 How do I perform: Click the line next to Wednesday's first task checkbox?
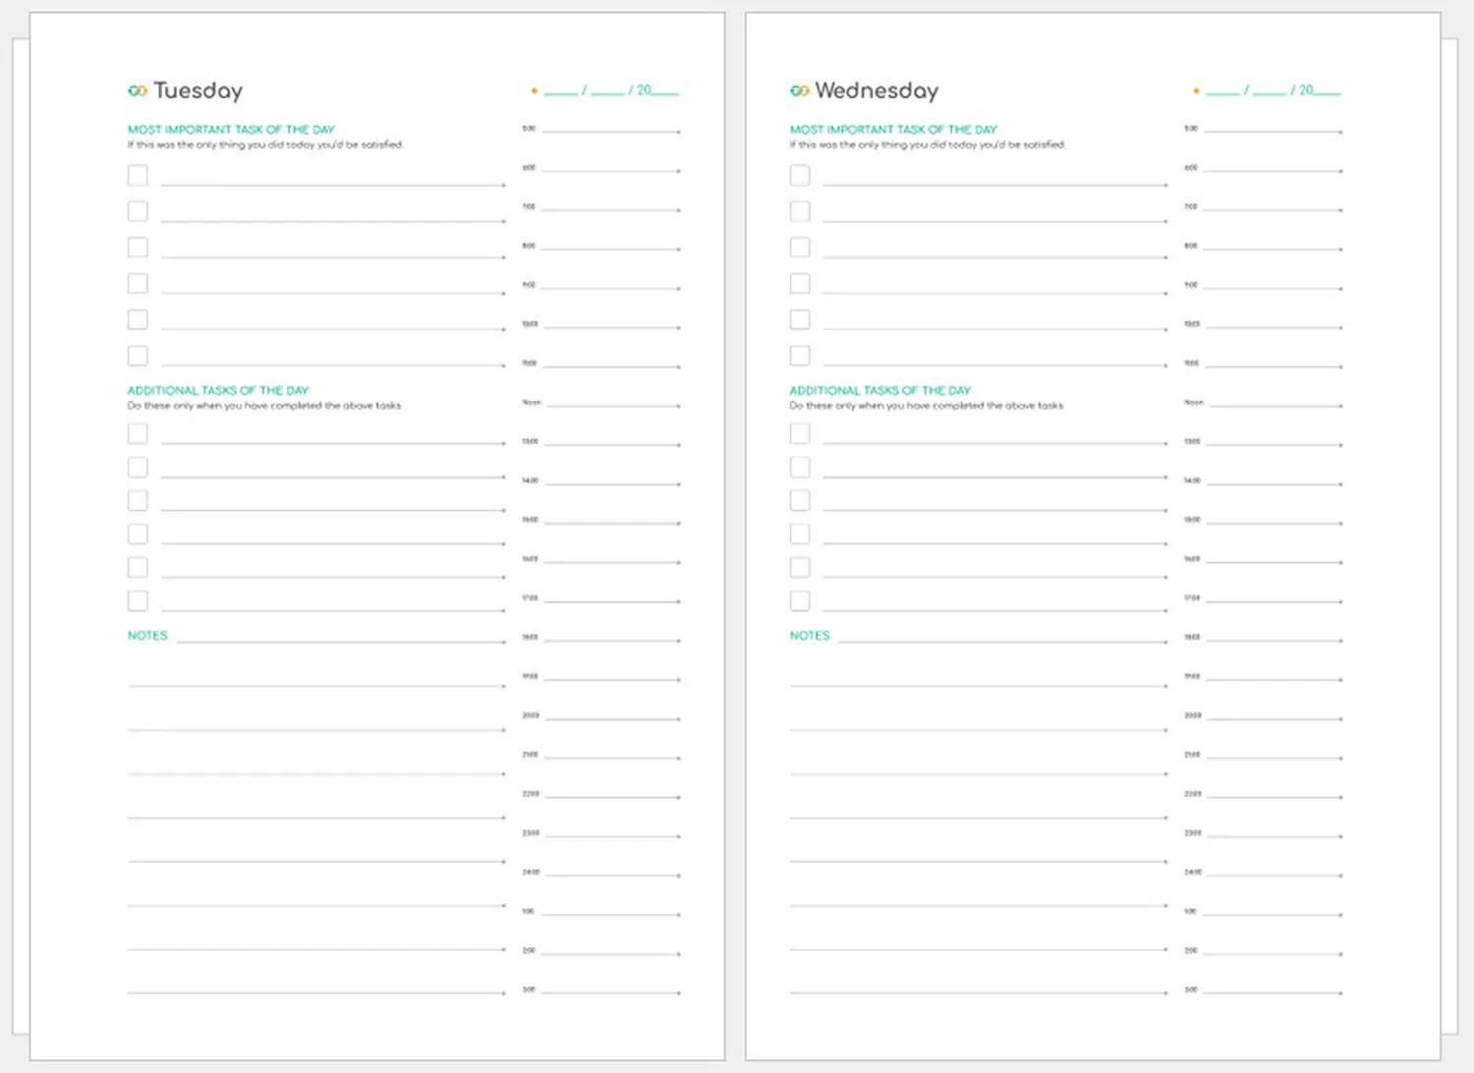(x=995, y=185)
